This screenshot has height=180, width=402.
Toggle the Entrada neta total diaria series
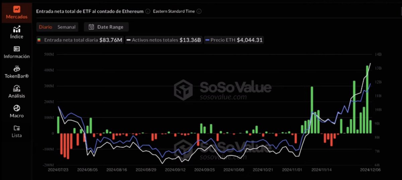click(x=79, y=40)
